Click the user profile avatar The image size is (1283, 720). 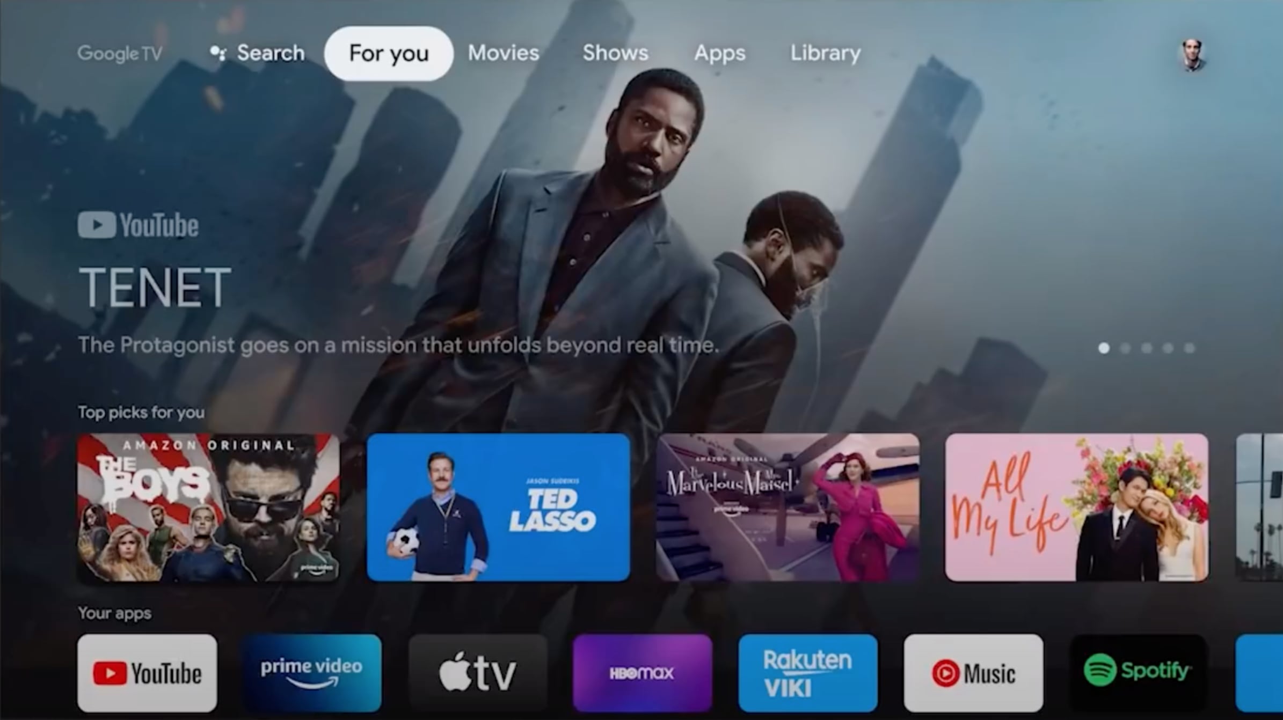pos(1192,53)
